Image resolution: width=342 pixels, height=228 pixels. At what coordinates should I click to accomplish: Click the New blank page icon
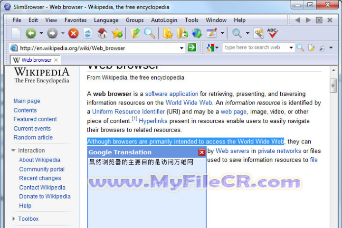click(x=16, y=33)
